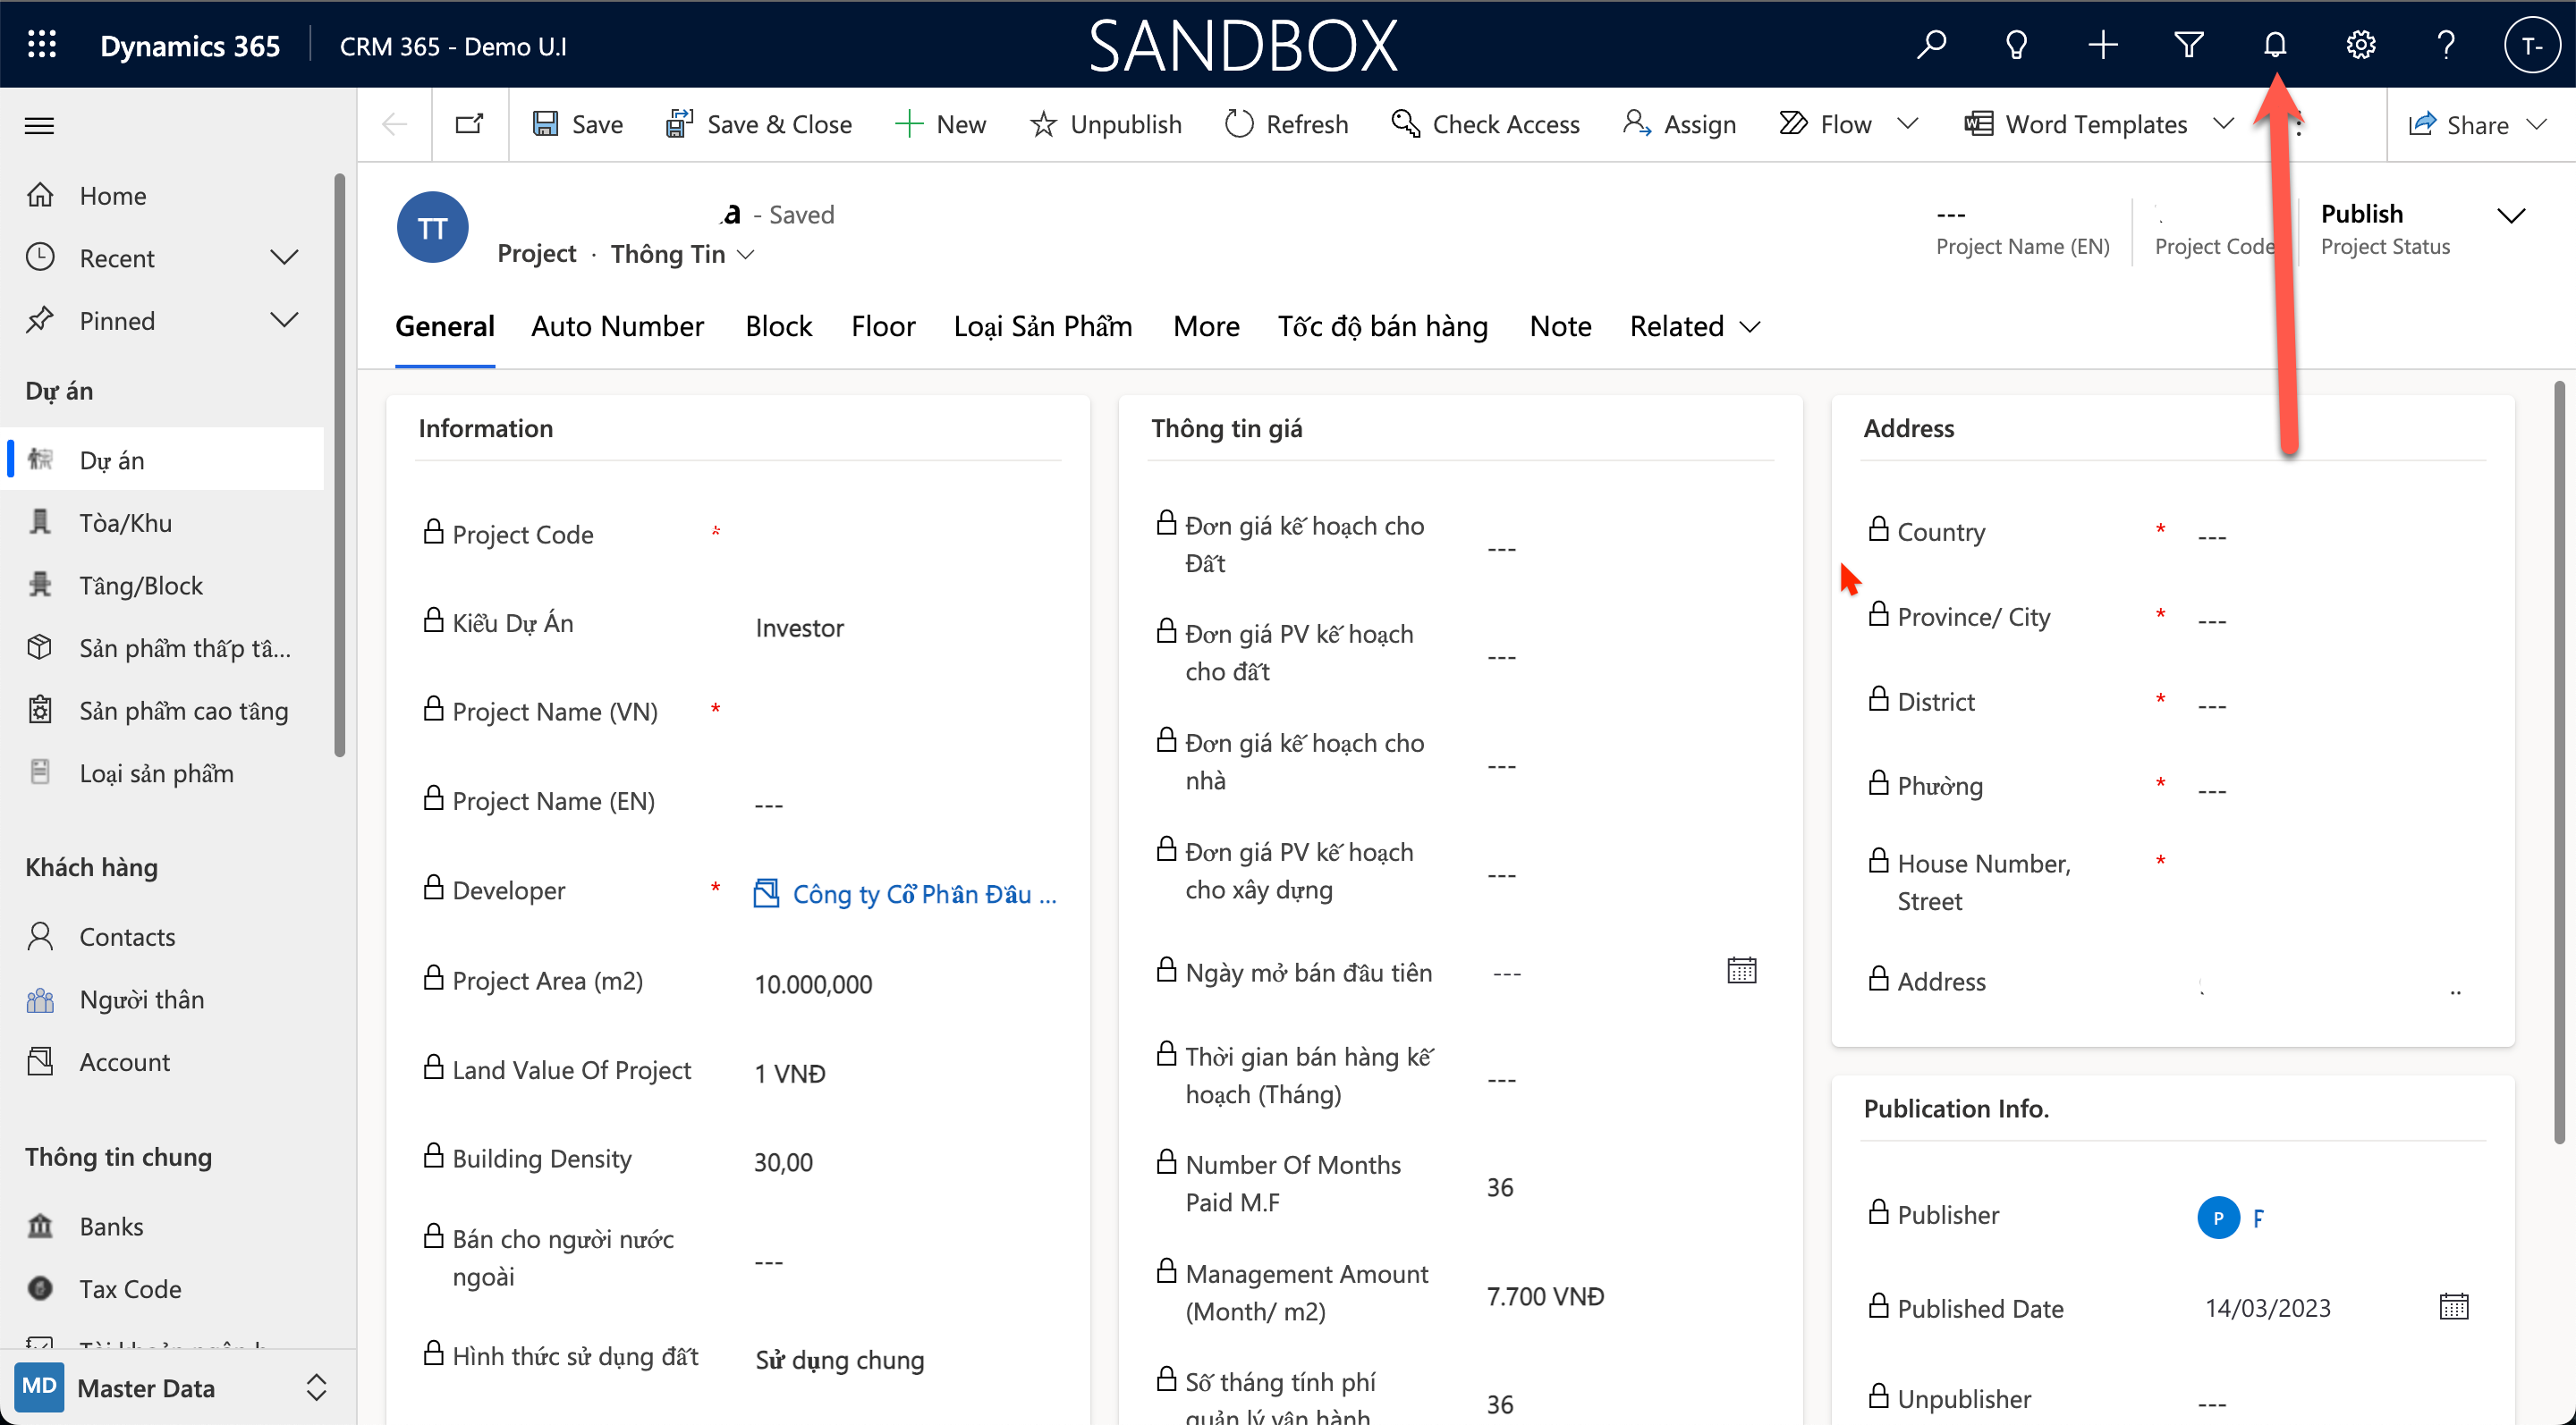Open the Tốc độ bán hàng tab

(1383, 327)
